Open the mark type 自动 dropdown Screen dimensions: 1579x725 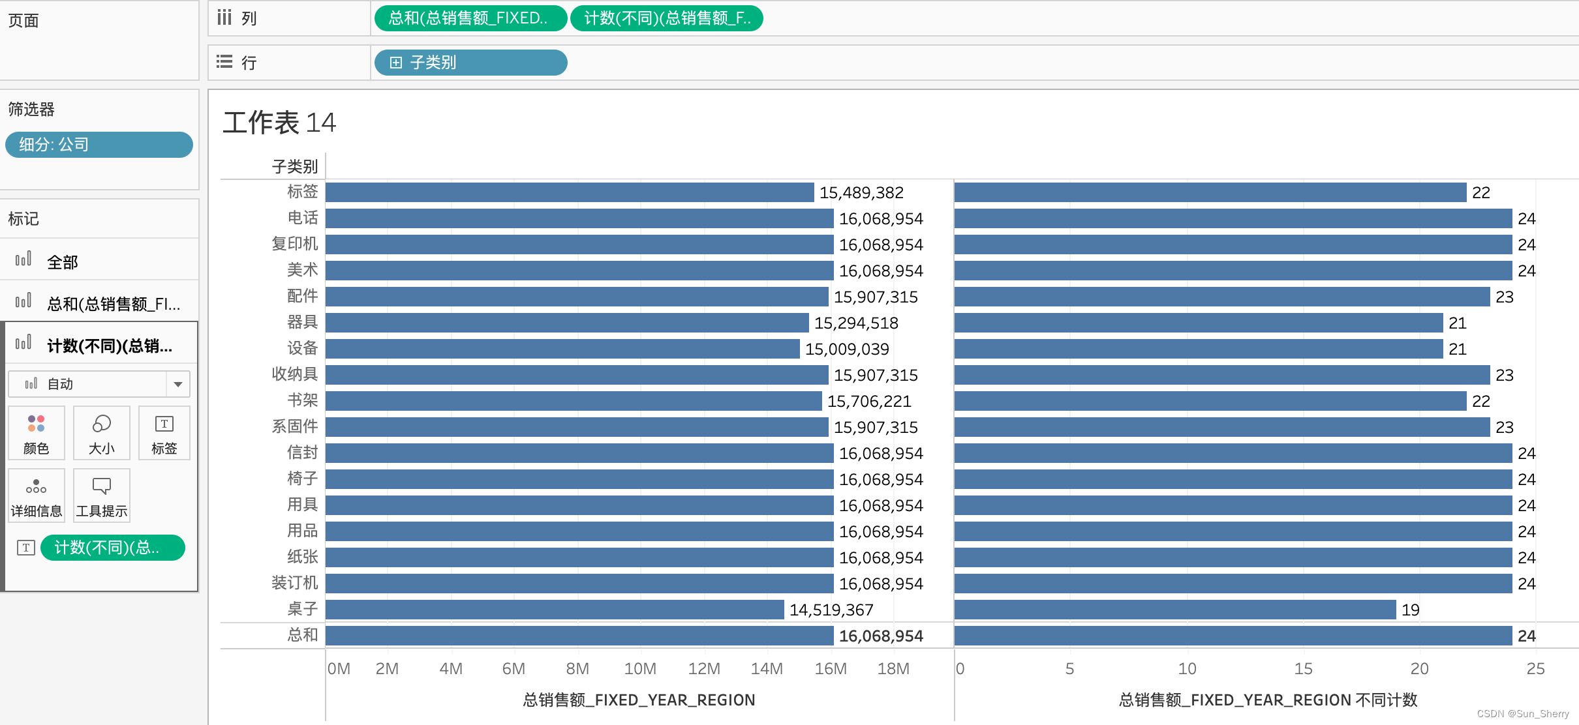tap(99, 384)
